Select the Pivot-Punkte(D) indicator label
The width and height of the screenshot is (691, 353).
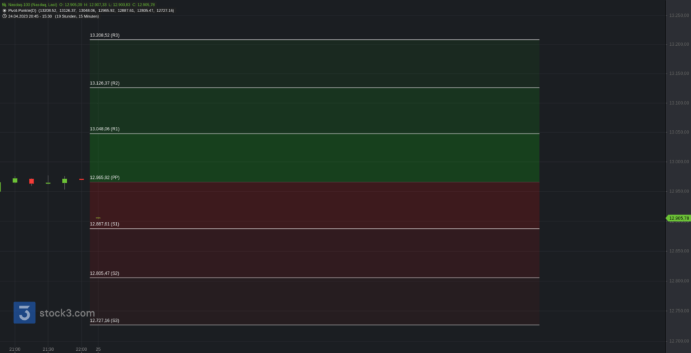22,10
